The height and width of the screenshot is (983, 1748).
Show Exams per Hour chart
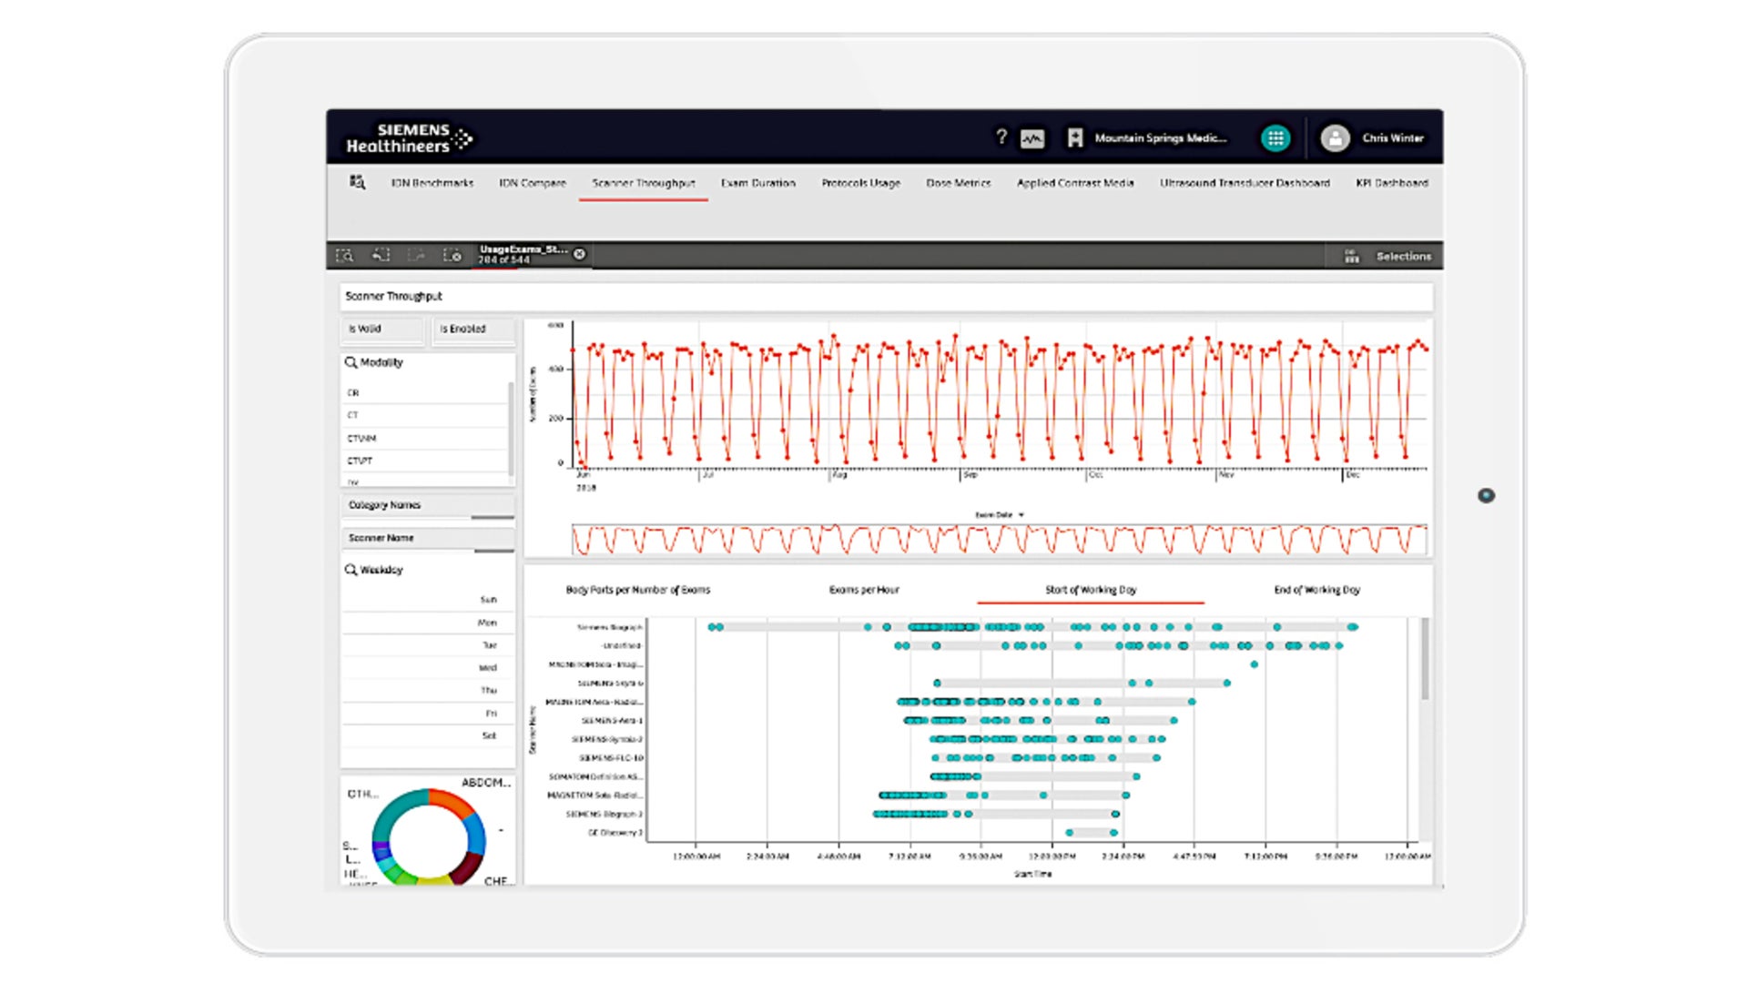(864, 590)
